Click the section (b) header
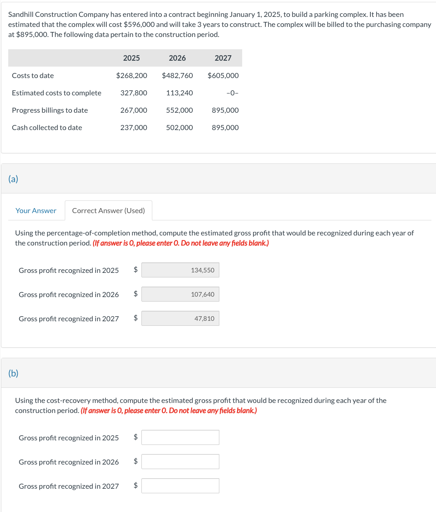The image size is (436, 512). pos(14,373)
